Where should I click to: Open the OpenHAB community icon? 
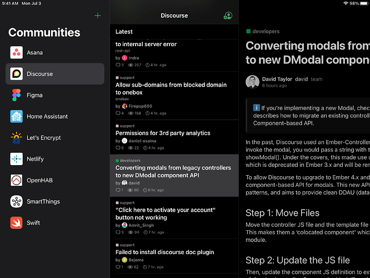pyautogui.click(x=16, y=180)
